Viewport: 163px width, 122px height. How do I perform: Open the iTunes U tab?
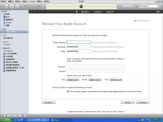110,12
